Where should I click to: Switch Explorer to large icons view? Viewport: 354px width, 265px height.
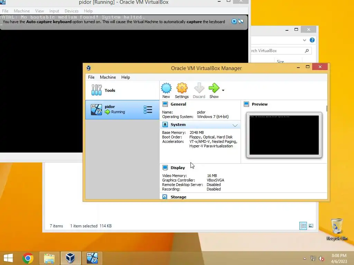(x=311, y=226)
